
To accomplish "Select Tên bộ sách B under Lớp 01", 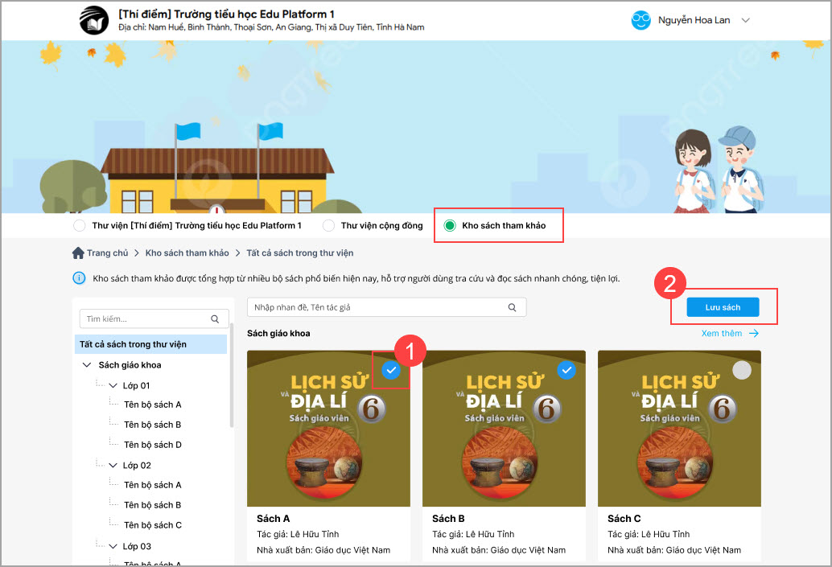I will (x=153, y=425).
